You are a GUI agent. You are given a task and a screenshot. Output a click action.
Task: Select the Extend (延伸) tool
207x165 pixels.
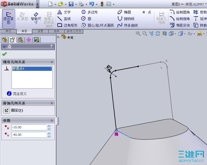tap(200, 19)
